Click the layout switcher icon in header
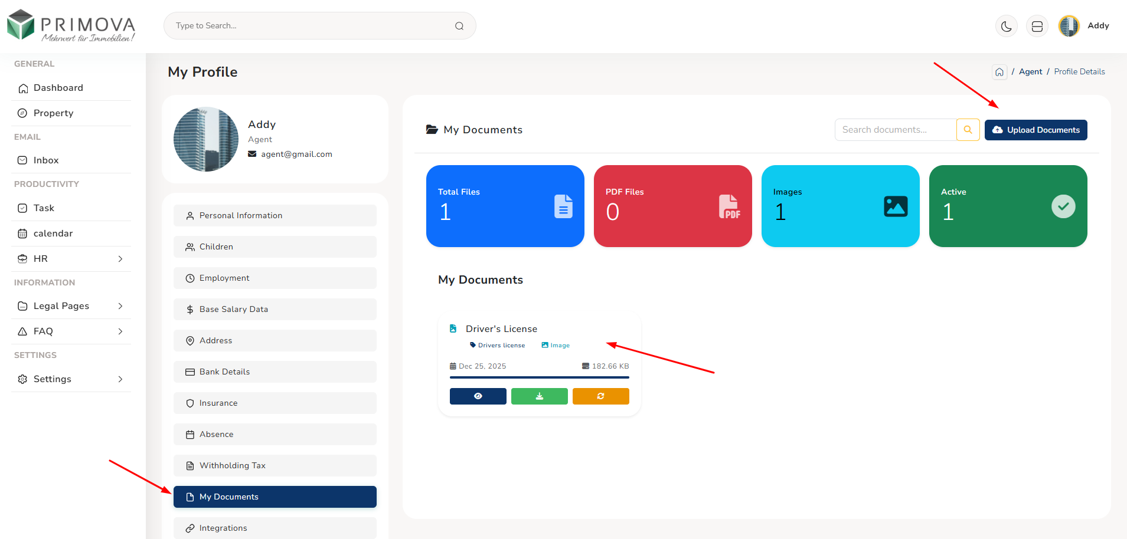 point(1037,26)
